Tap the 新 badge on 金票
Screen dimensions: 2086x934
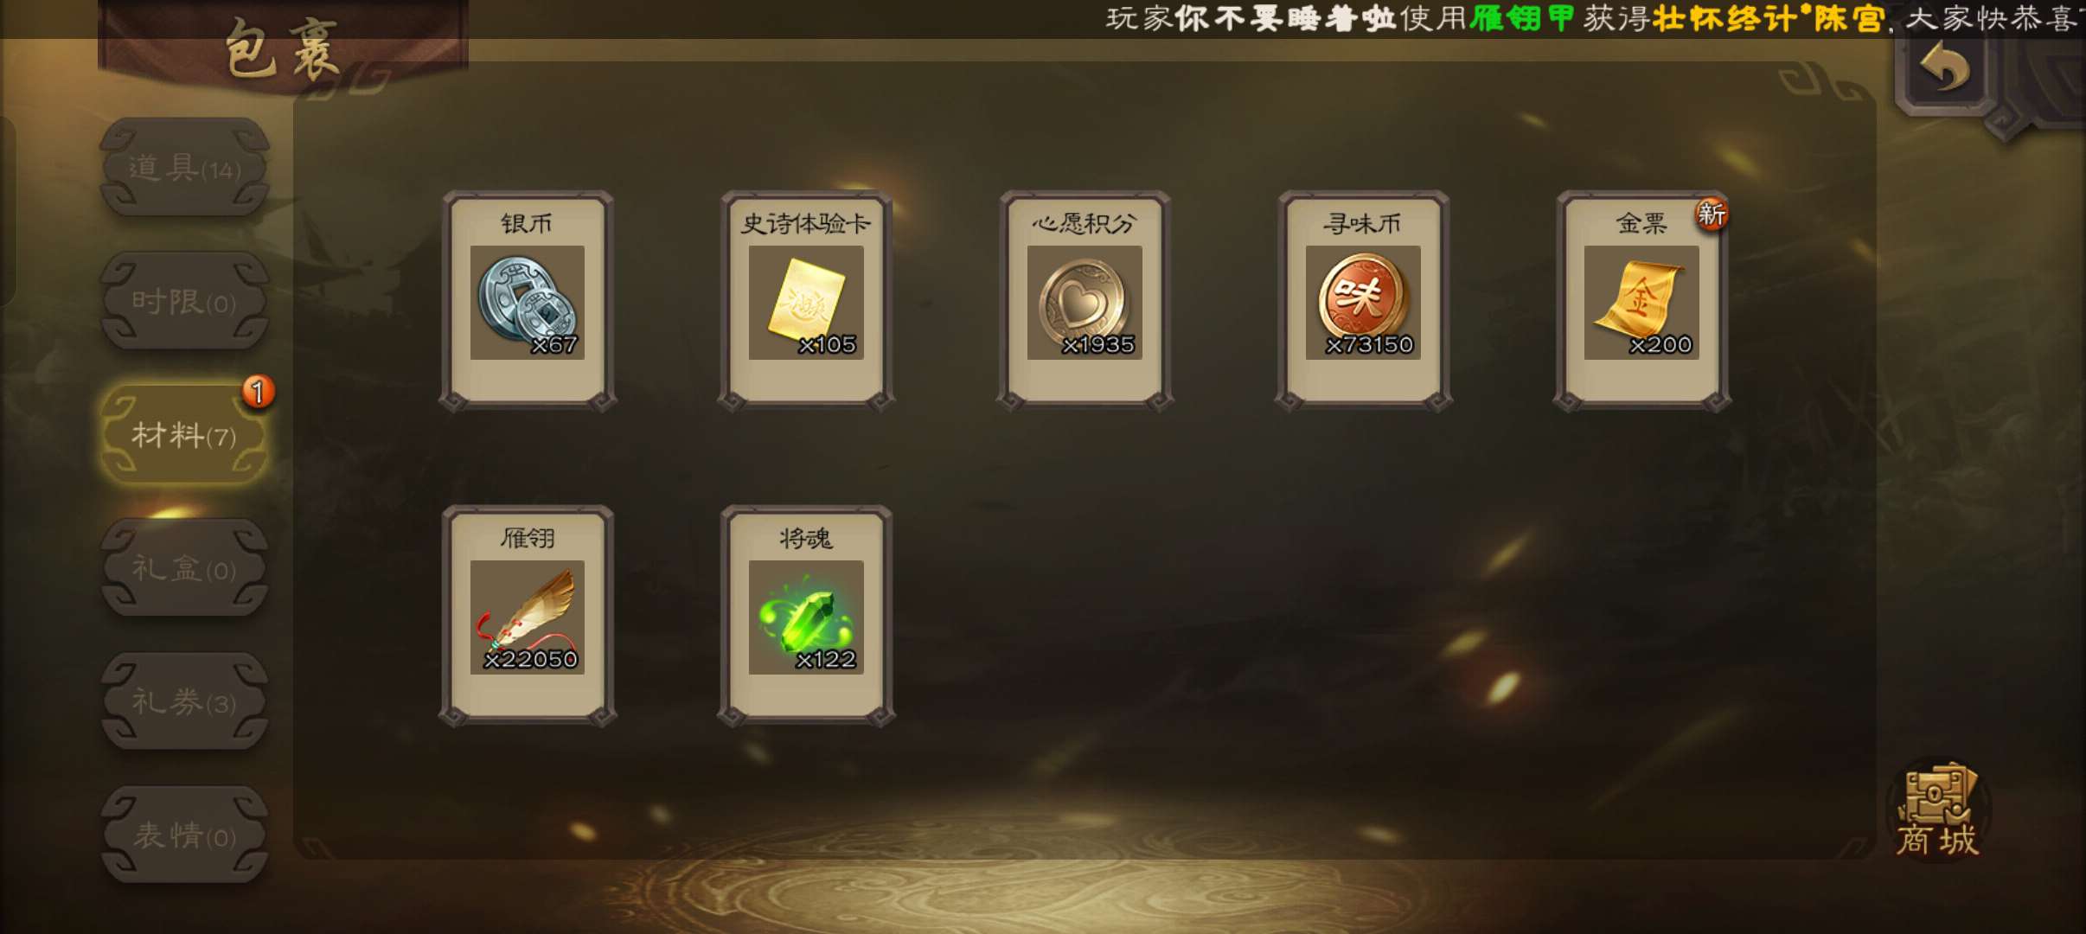(x=1711, y=214)
